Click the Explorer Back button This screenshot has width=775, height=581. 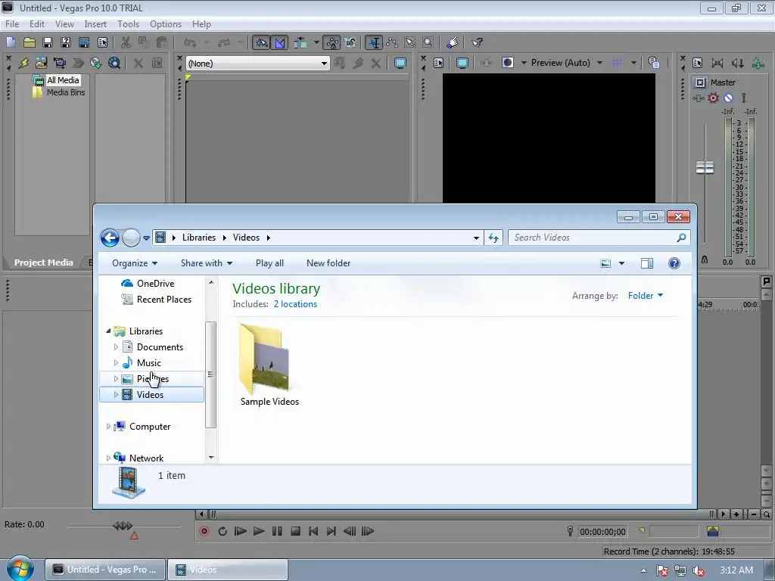click(110, 238)
